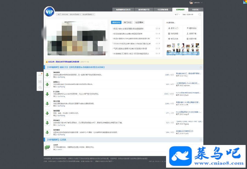Open the first gray navigation tab
Image resolution: width=247 pixels, height=169 pixels.
[x=123, y=10]
